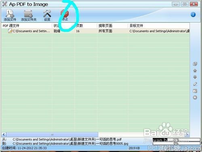Click the 31% progress bar
The image size is (202, 152).
(176, 140)
